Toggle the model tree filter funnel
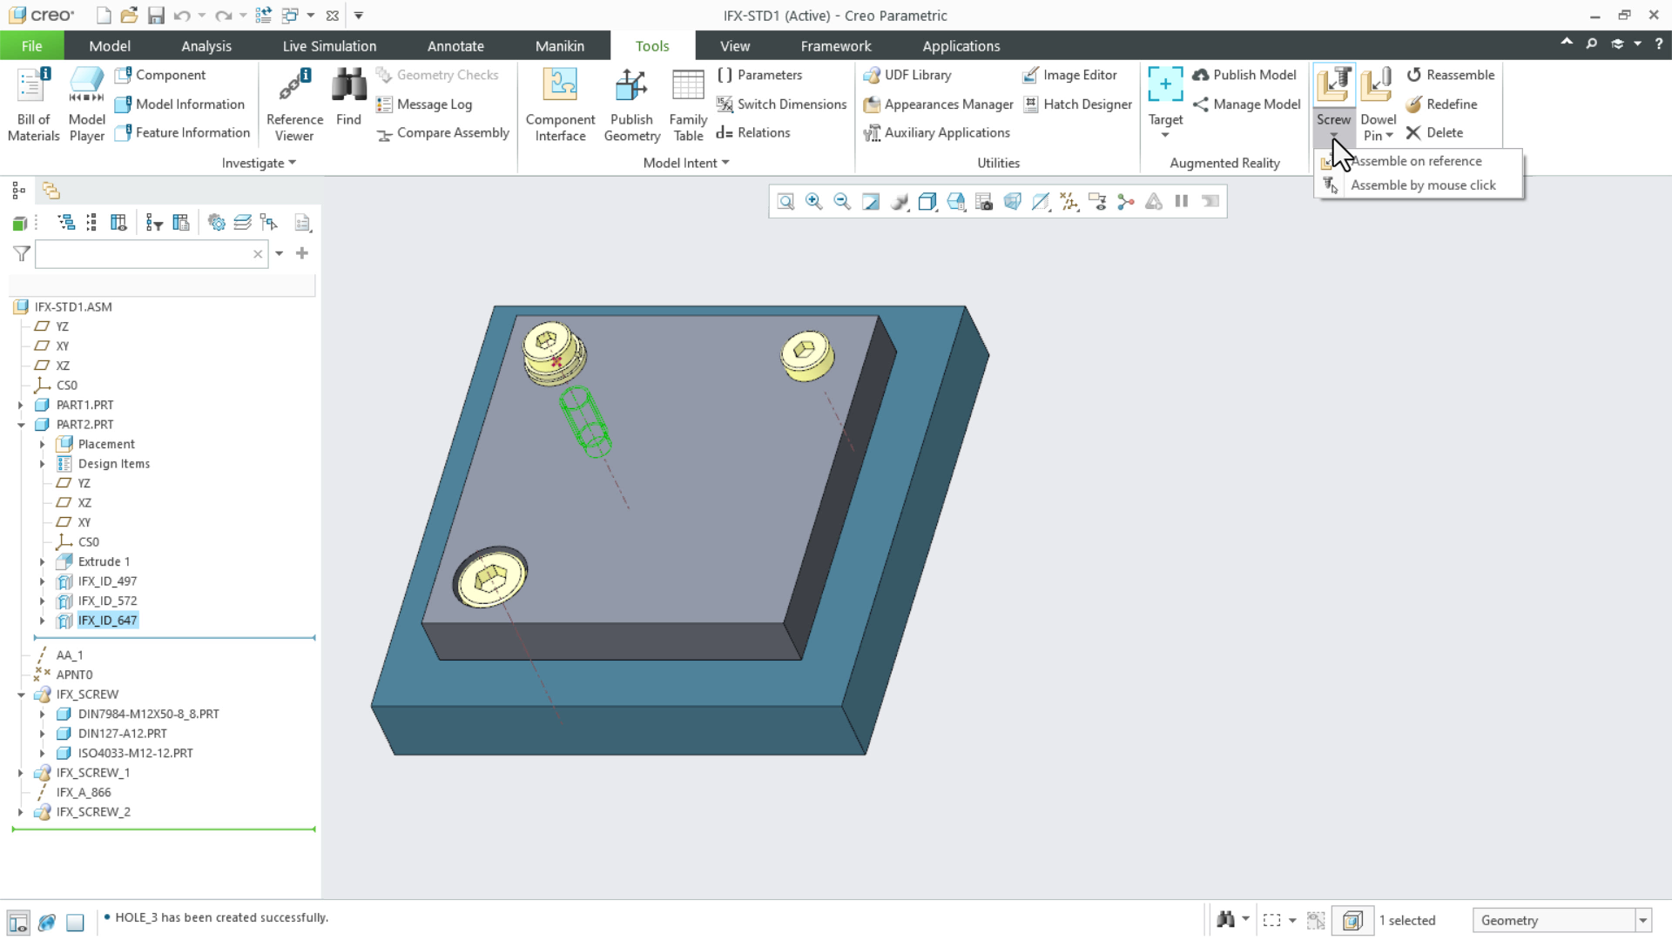 point(21,253)
